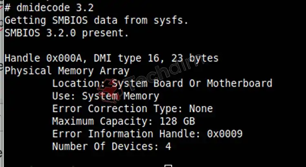Click the 'Use:' field label
Viewport: 306px width, 167px height.
tap(63, 96)
